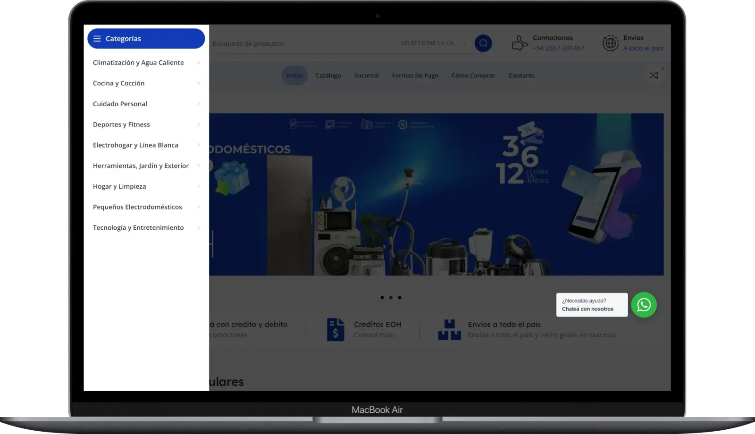This screenshot has width=755, height=434.
Task: Expand Climatización y Agua Caliente chevron
Action: pyautogui.click(x=199, y=63)
